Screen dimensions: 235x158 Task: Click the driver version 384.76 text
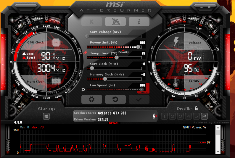pos(103,120)
